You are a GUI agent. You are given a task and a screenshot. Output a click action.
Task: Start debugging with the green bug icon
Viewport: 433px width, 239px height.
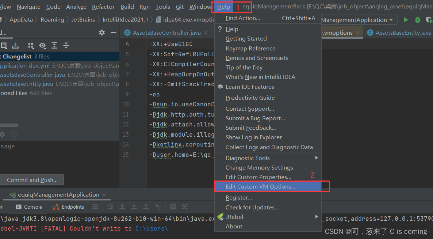click(x=418, y=20)
